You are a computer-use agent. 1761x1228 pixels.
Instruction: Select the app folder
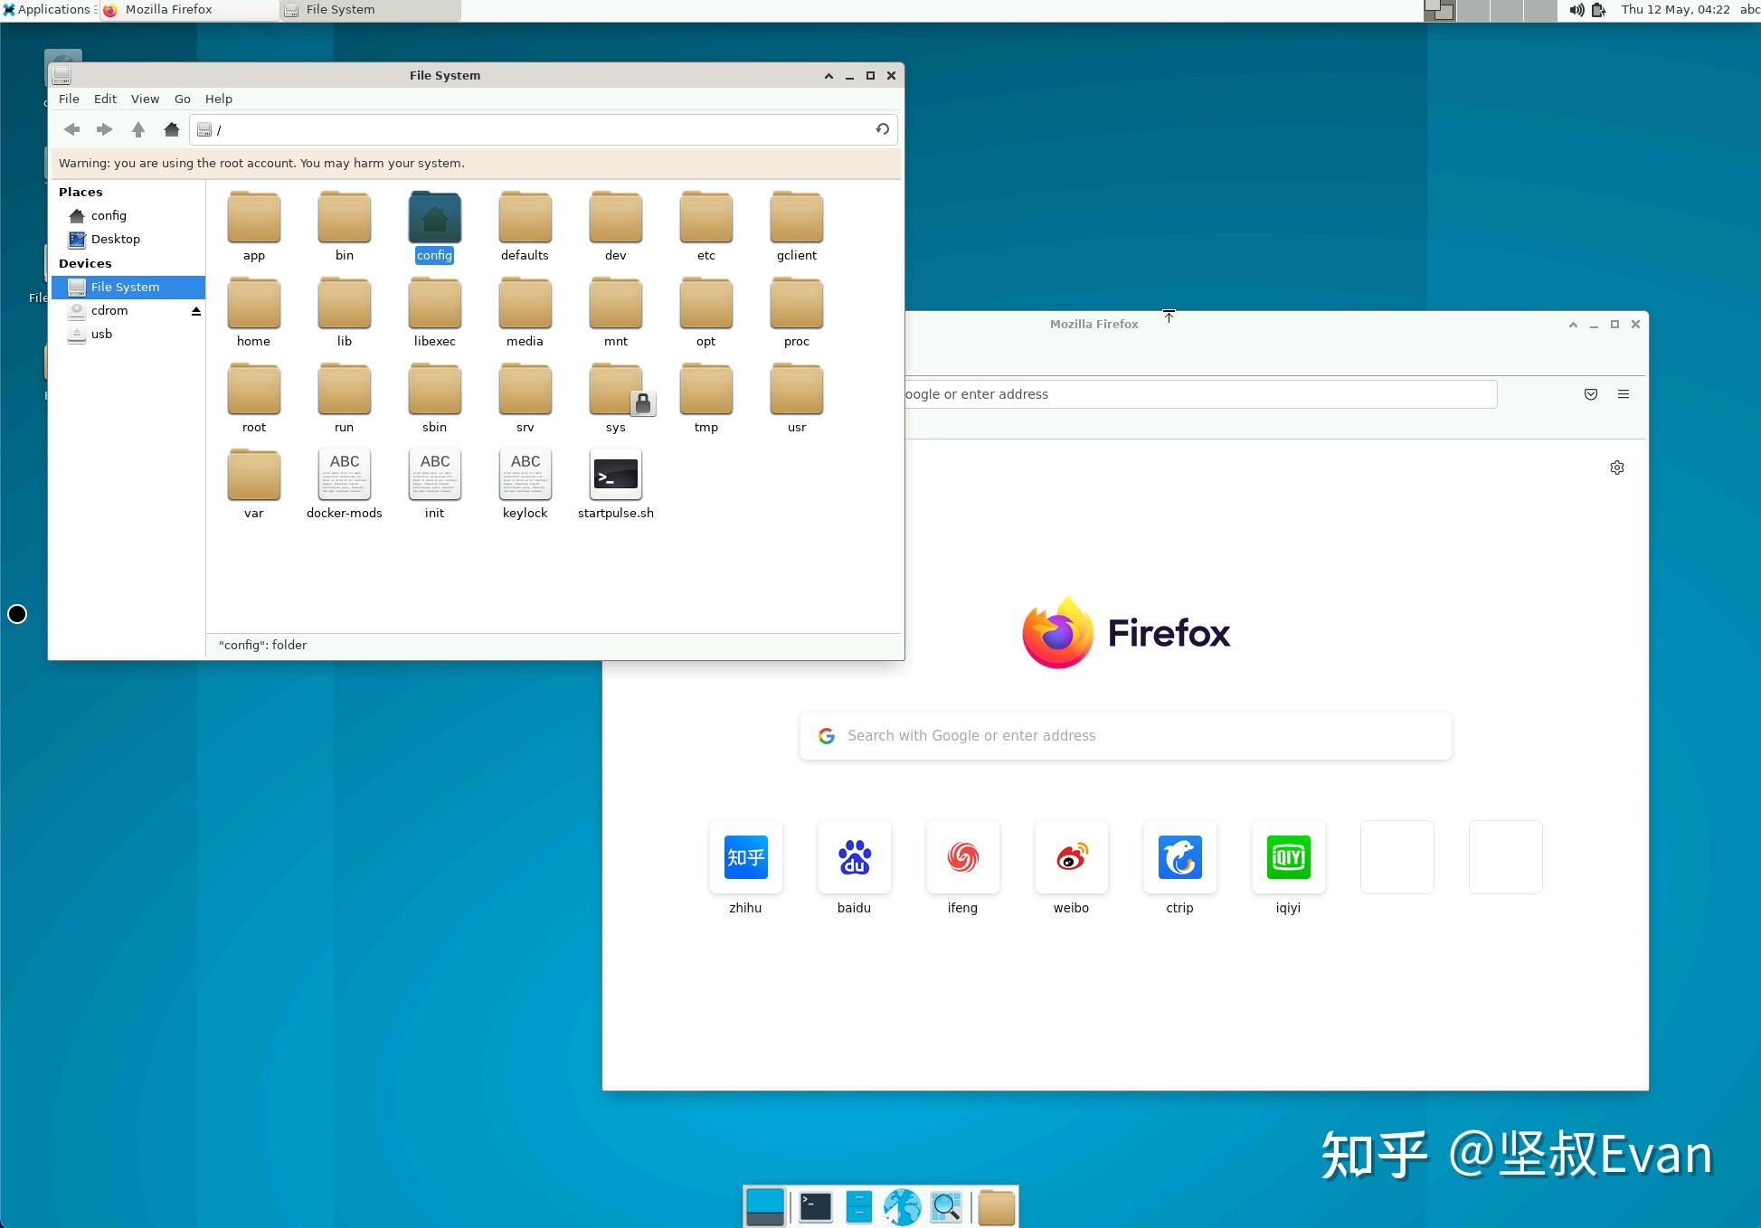click(x=254, y=226)
